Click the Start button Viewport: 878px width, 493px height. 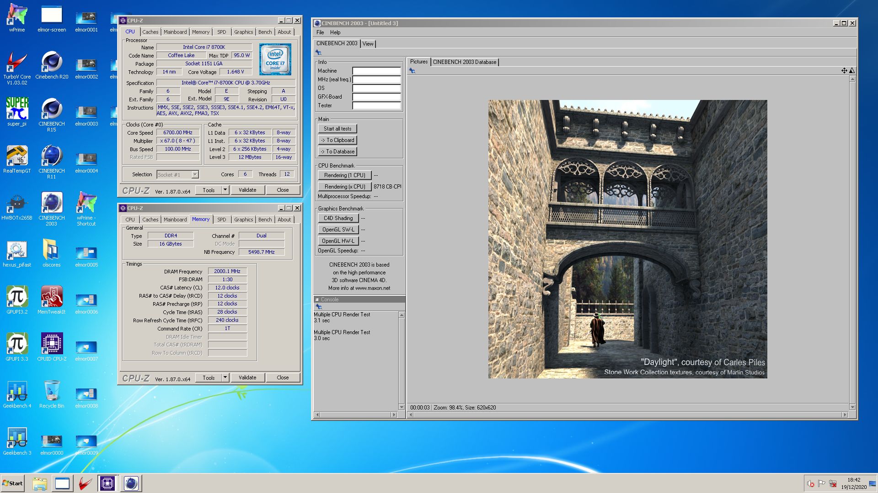pyautogui.click(x=12, y=483)
